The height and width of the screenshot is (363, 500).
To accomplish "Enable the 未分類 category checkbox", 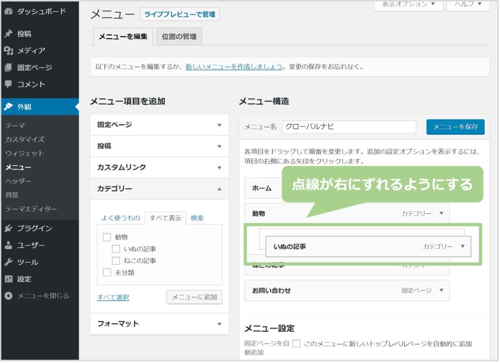I will (107, 273).
